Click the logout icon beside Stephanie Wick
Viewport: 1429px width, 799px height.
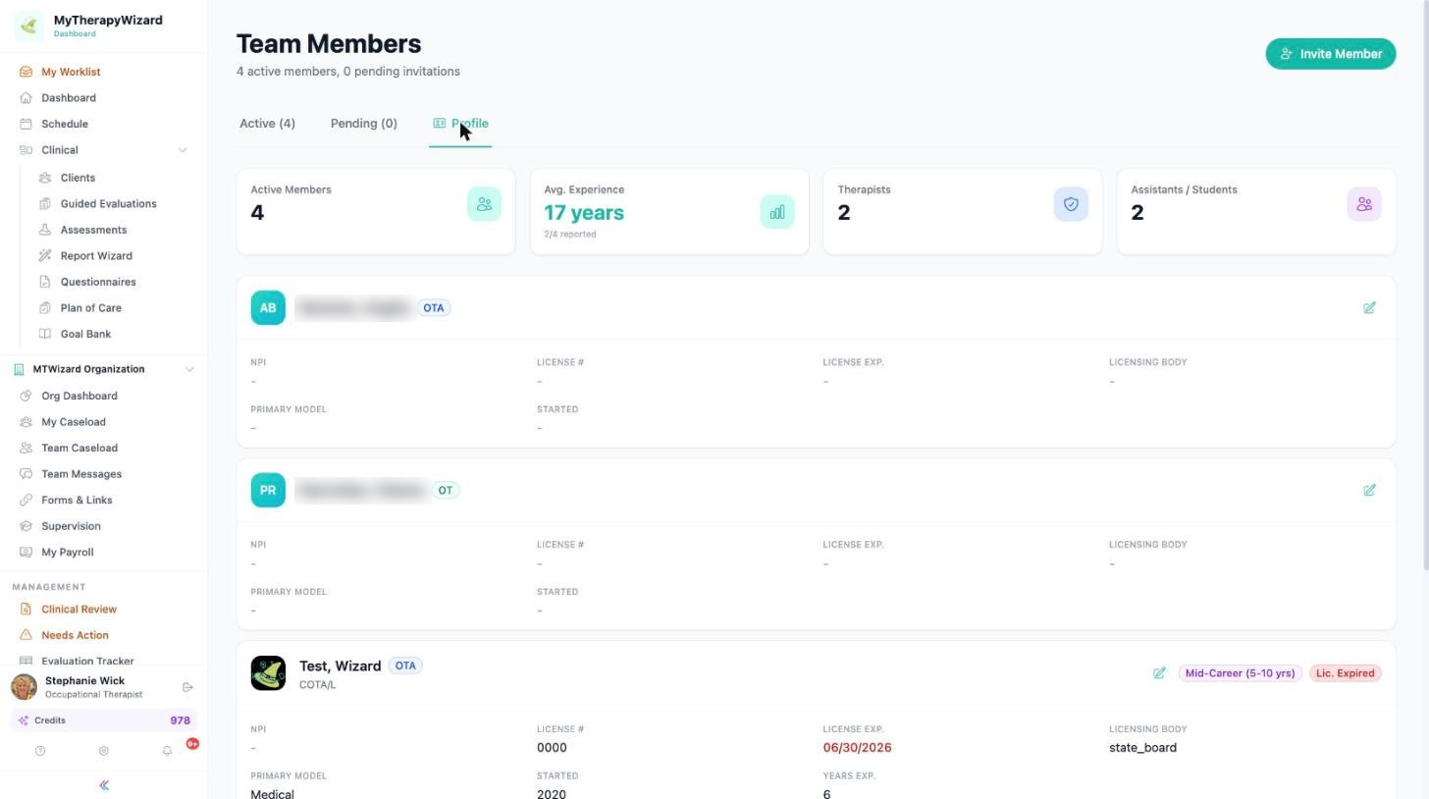click(x=187, y=687)
